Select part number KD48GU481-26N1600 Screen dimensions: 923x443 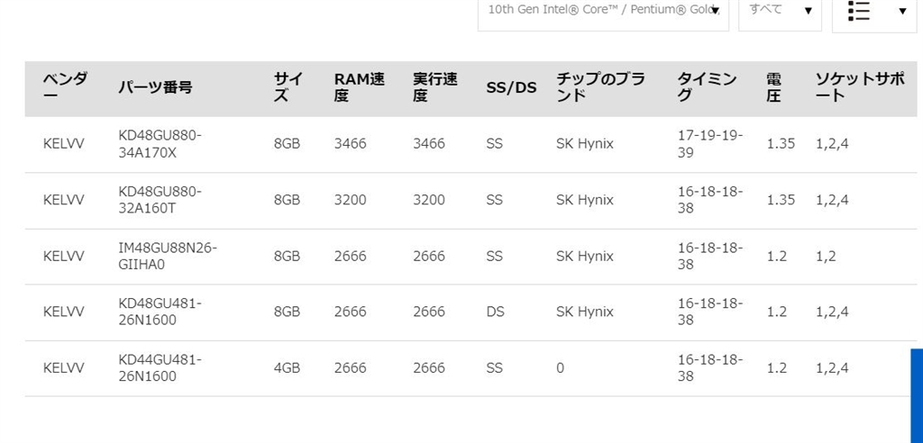160,312
